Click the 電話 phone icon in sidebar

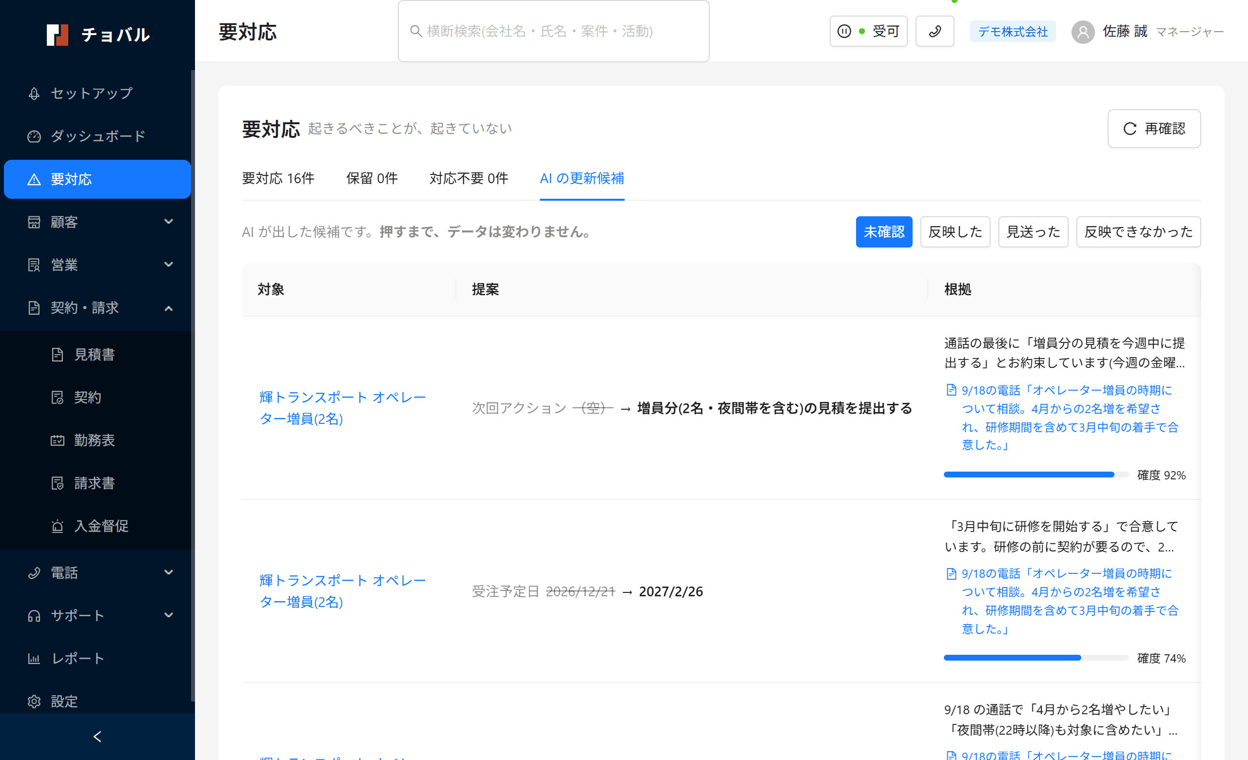[34, 573]
